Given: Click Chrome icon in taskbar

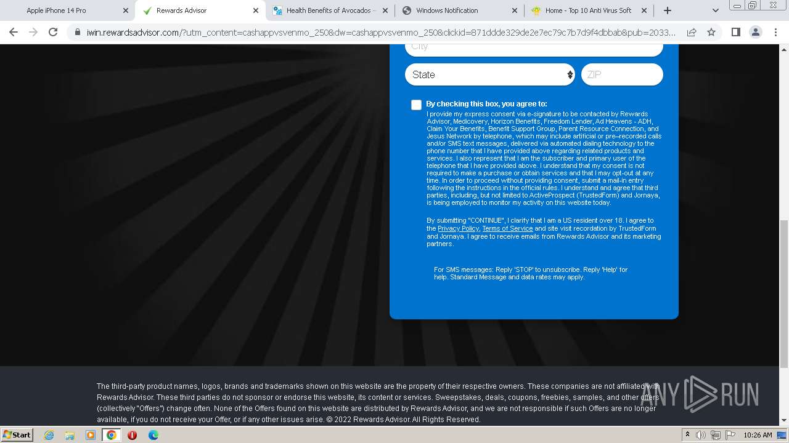Looking at the screenshot, I should tap(111, 435).
